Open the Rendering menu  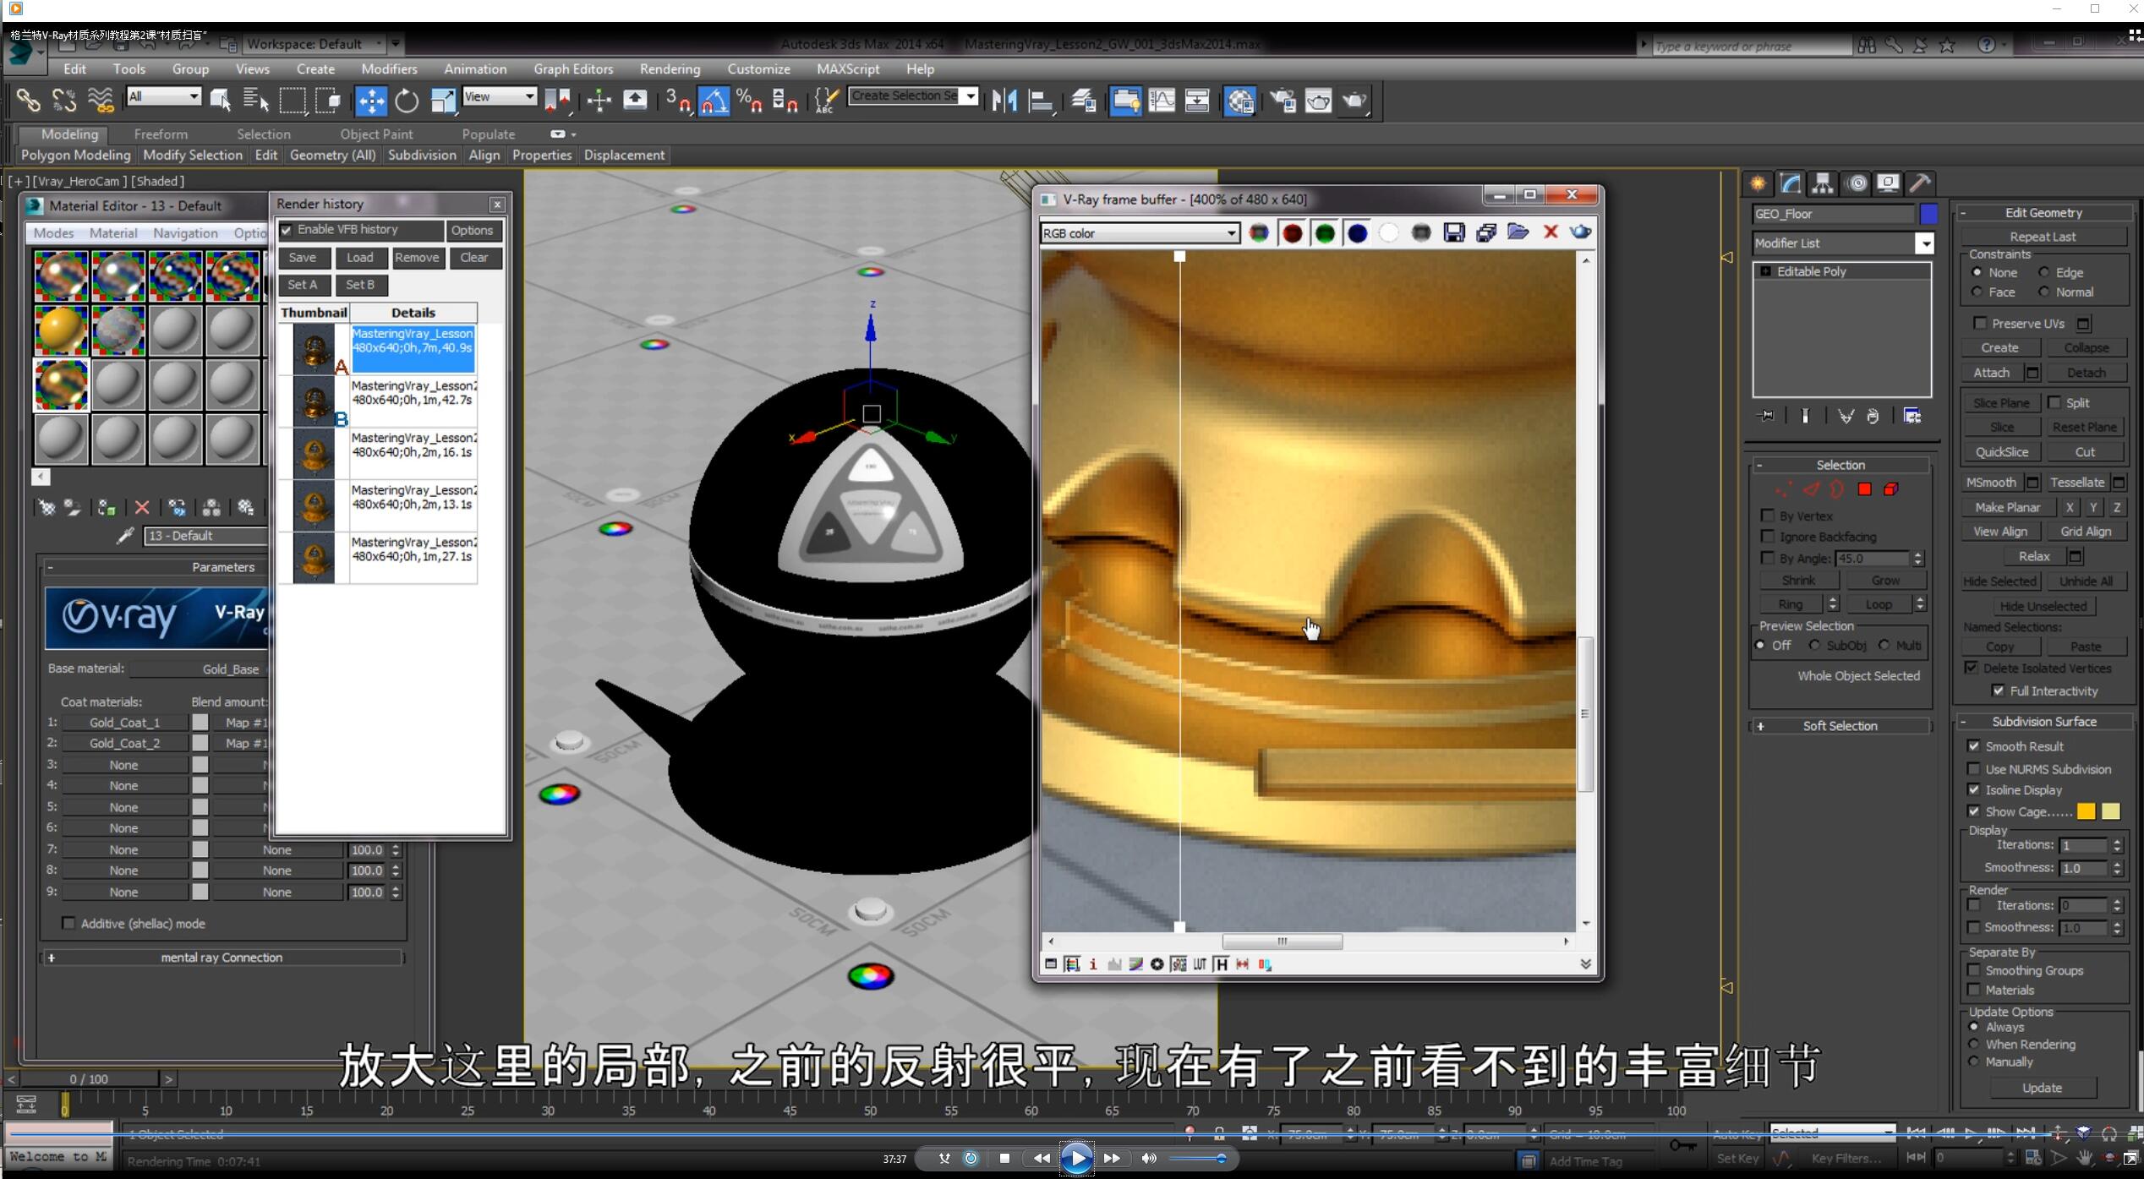[670, 69]
